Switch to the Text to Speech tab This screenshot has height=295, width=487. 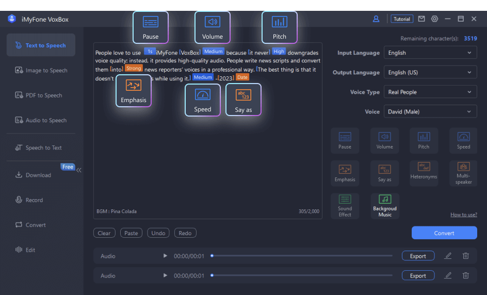click(41, 45)
